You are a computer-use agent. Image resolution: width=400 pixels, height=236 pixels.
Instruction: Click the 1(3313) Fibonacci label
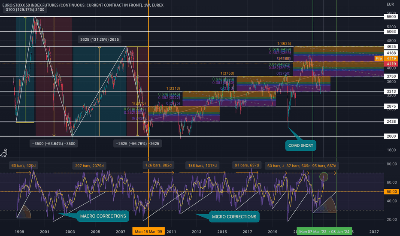(173, 88)
